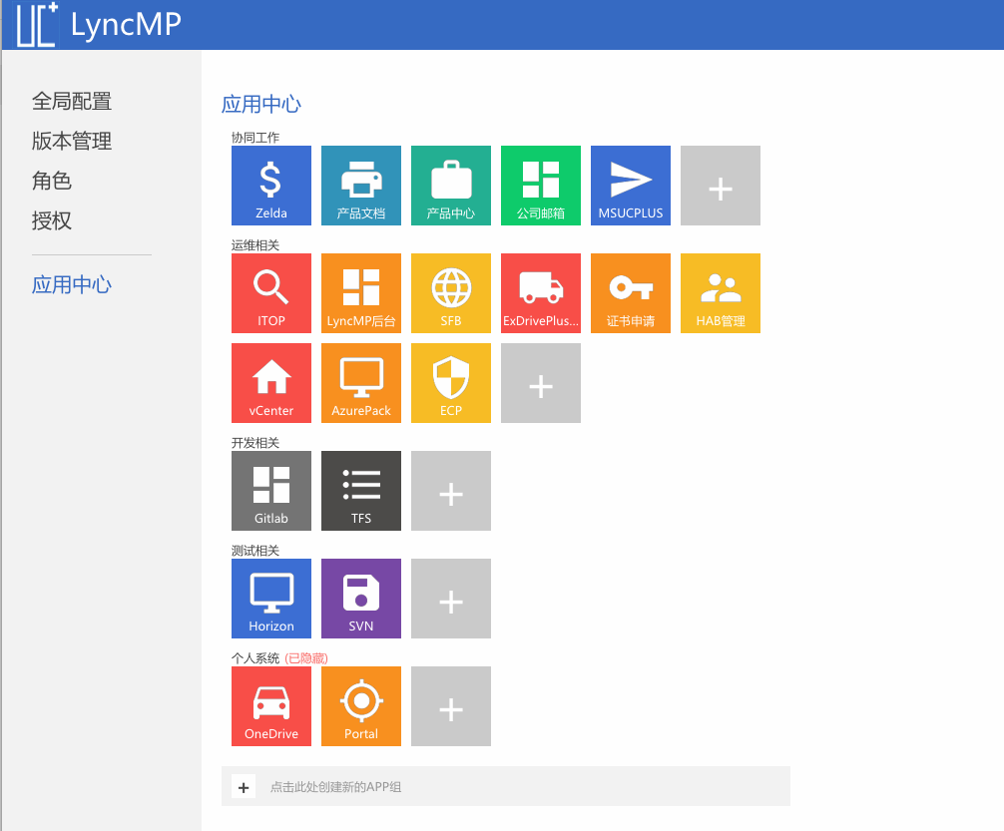Launch the MSUCPLUS tile
The width and height of the screenshot is (1004, 831).
(631, 185)
